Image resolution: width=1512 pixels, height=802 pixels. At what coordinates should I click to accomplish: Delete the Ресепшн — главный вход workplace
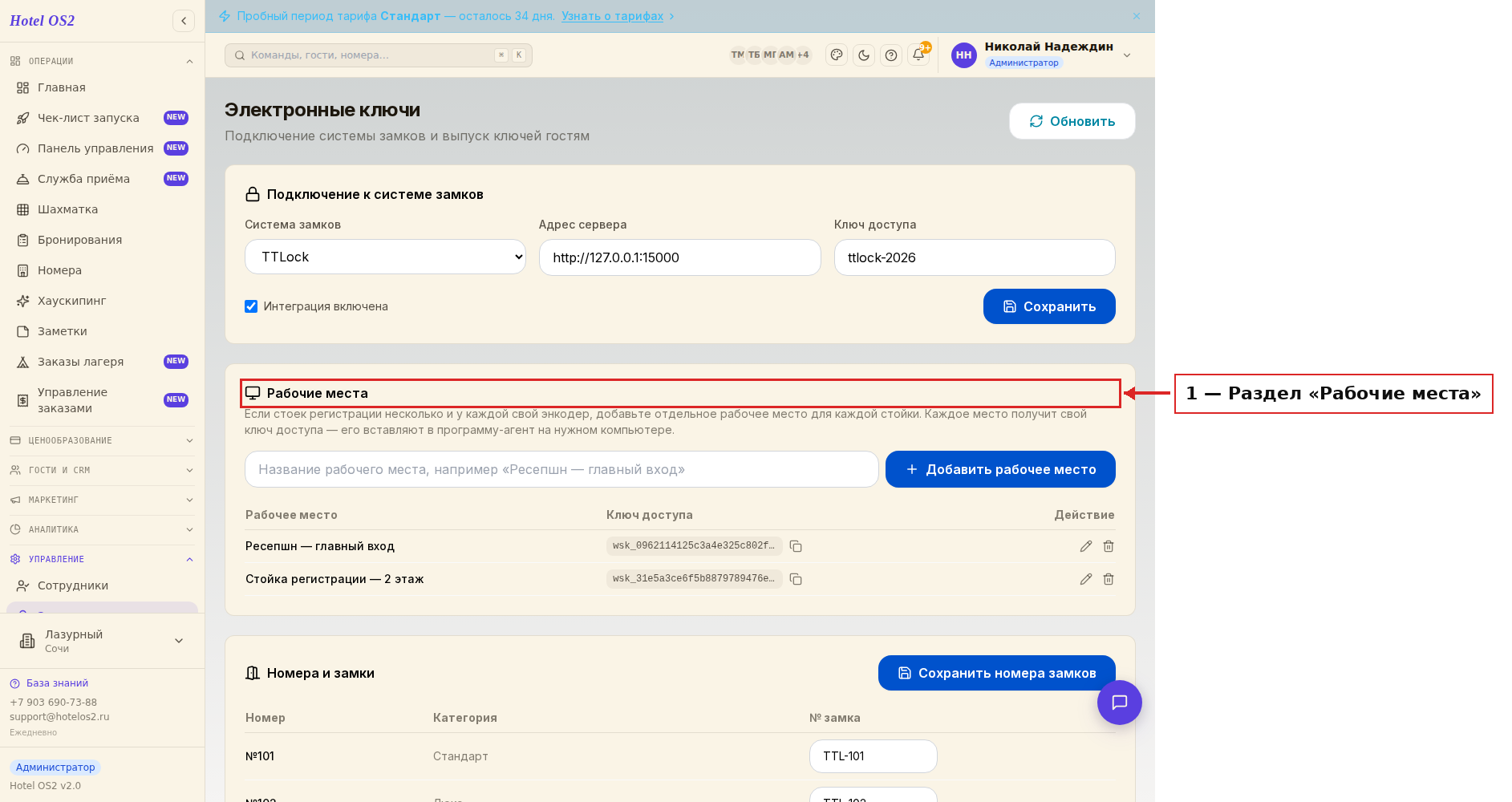1109,546
